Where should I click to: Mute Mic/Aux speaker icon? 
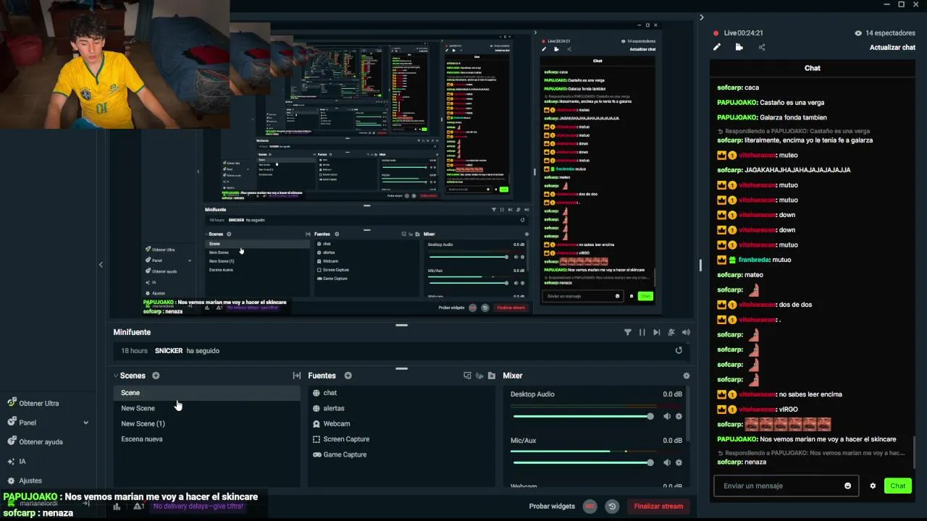(667, 462)
